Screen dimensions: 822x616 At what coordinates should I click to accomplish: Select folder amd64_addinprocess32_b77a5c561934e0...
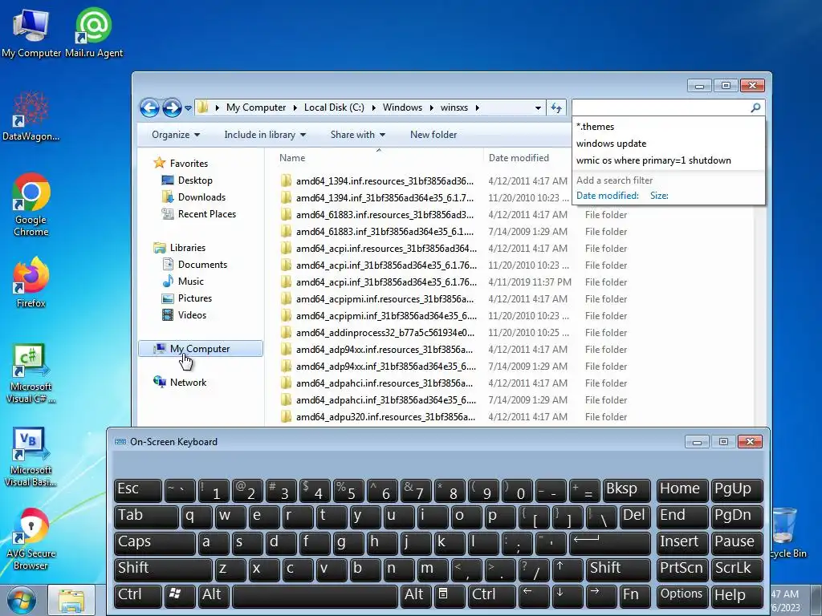(x=385, y=333)
